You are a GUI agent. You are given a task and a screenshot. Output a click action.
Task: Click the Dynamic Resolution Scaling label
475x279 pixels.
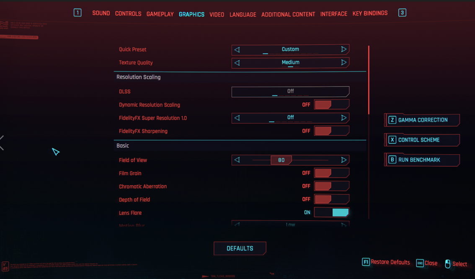pyautogui.click(x=150, y=105)
